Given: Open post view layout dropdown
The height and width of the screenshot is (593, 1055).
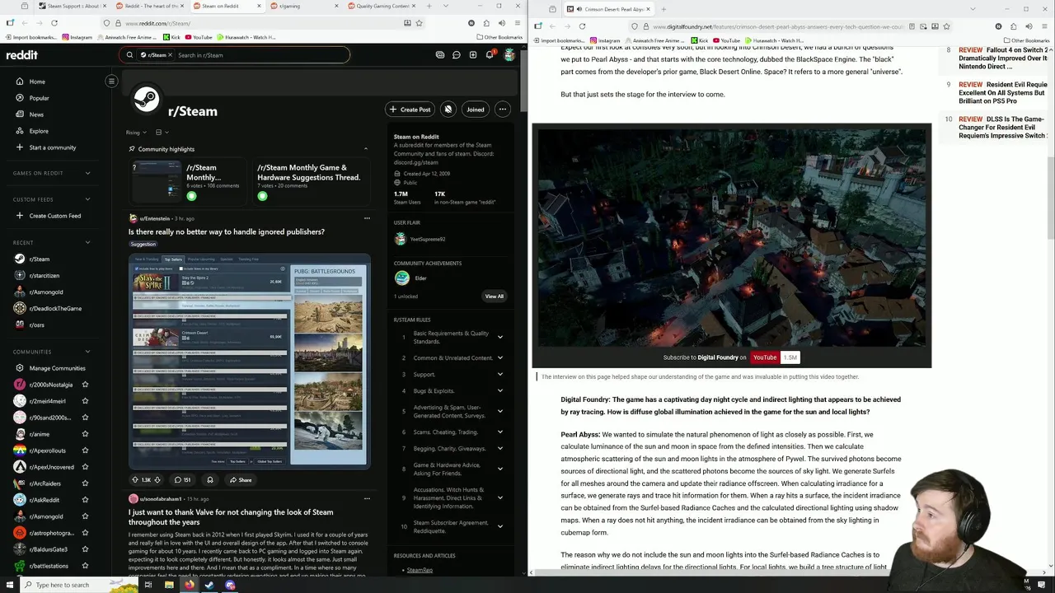Looking at the screenshot, I should (x=162, y=132).
